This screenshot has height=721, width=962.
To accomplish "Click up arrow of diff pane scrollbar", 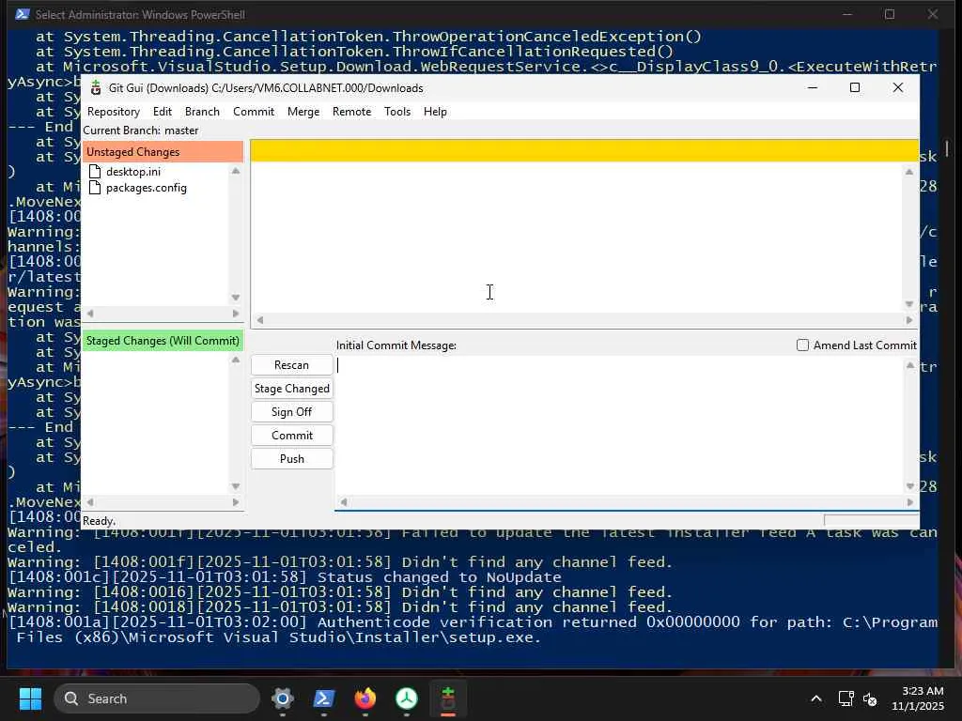I will click(909, 173).
